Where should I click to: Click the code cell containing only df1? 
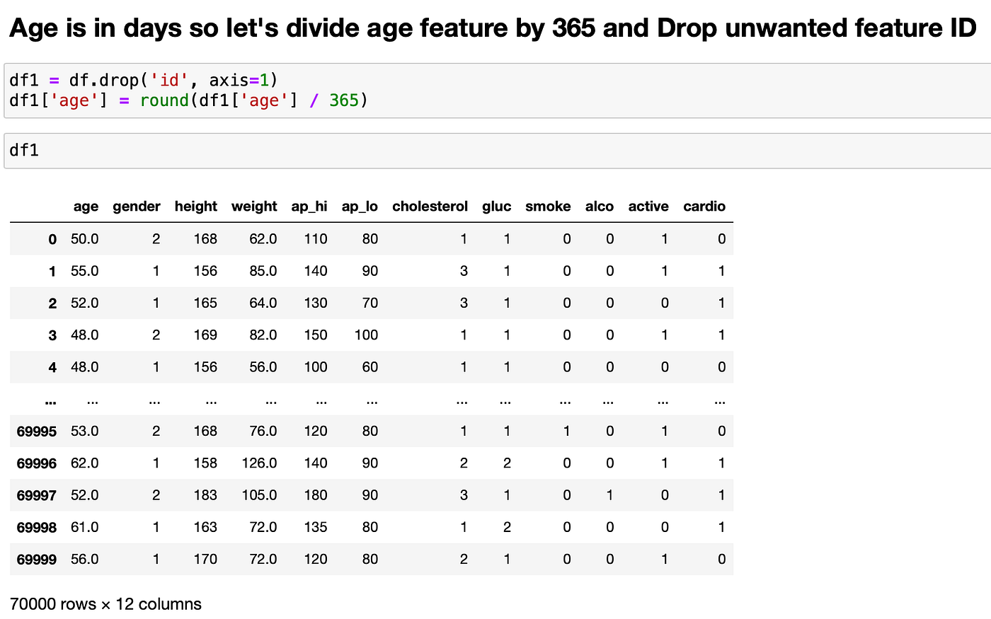[495, 150]
